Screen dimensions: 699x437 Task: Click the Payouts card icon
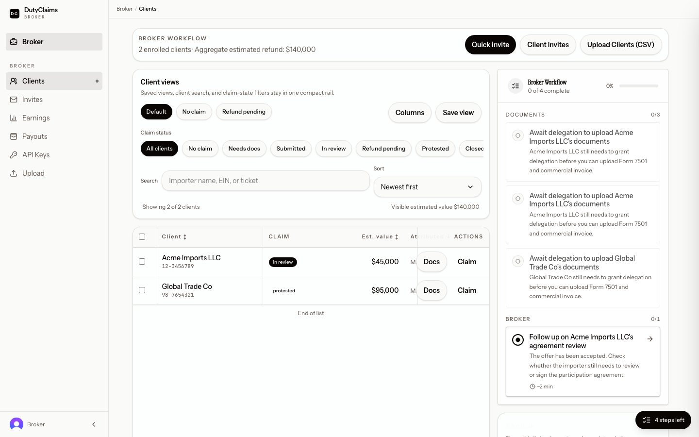click(x=14, y=136)
